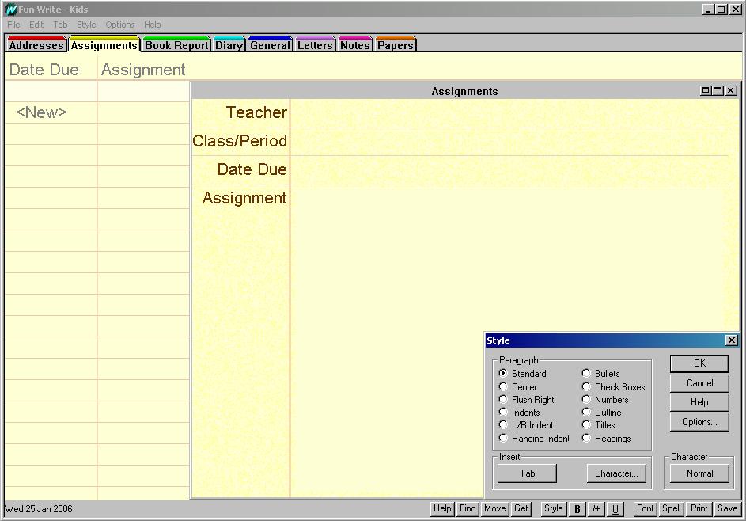
Task: Select the Numbers paragraph option
Action: [586, 399]
